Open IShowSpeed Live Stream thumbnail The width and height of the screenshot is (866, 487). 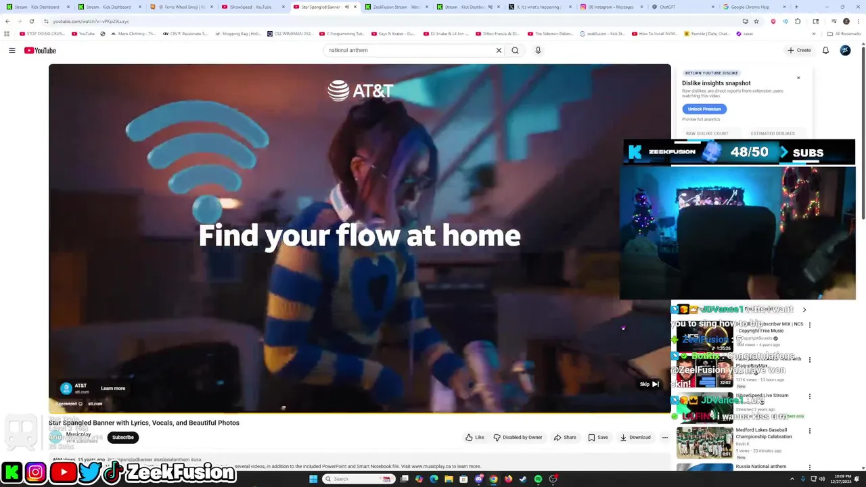click(x=704, y=407)
